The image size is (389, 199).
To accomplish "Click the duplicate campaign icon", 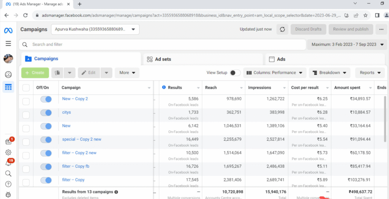I will point(57,73).
